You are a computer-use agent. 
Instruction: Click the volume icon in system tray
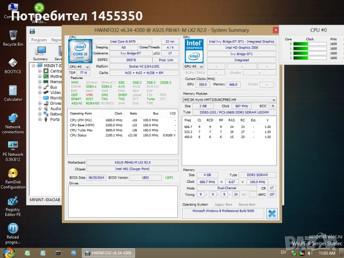click(310, 253)
